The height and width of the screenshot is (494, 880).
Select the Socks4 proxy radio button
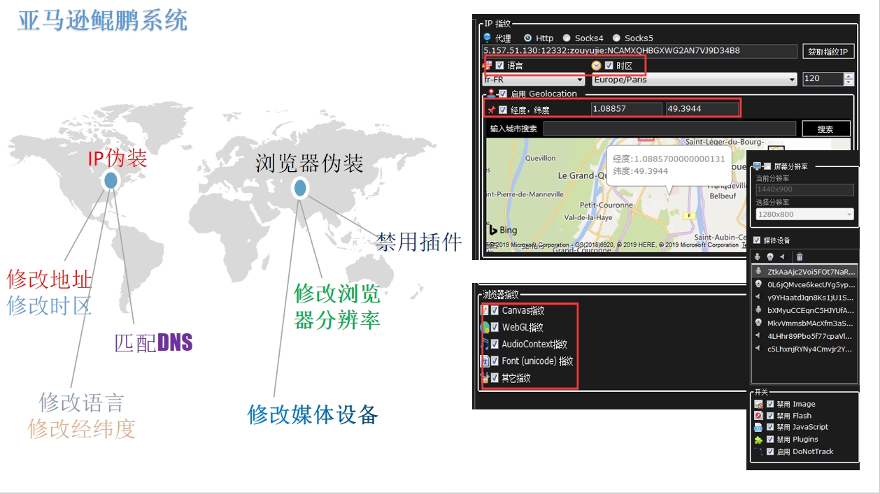[567, 38]
